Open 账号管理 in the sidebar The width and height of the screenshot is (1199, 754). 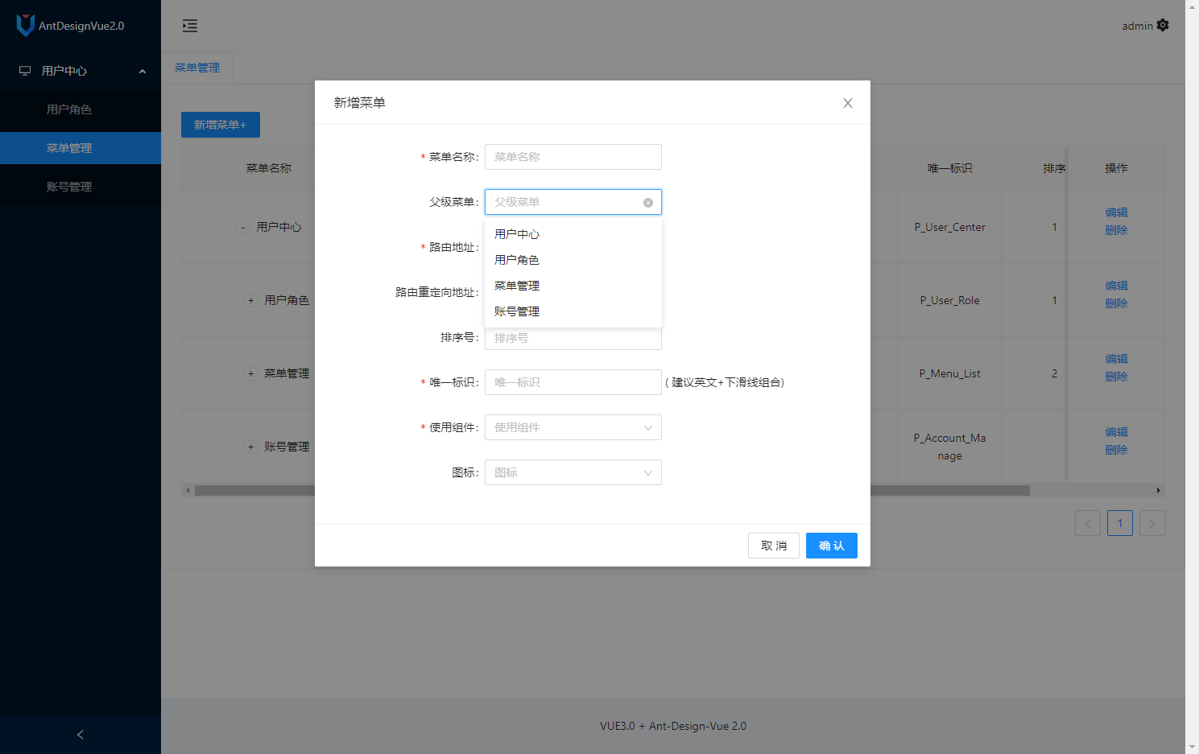81,187
